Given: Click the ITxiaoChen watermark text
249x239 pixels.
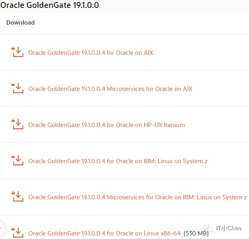Looking at the screenshot, I should coord(228,229).
